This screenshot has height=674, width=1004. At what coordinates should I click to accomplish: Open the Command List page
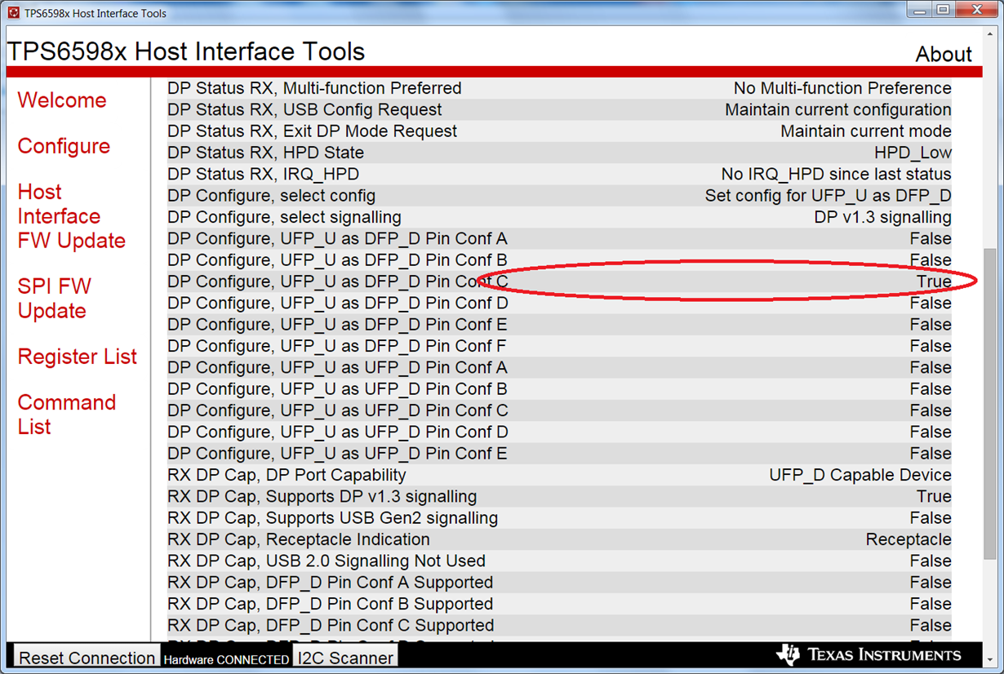[x=67, y=415]
